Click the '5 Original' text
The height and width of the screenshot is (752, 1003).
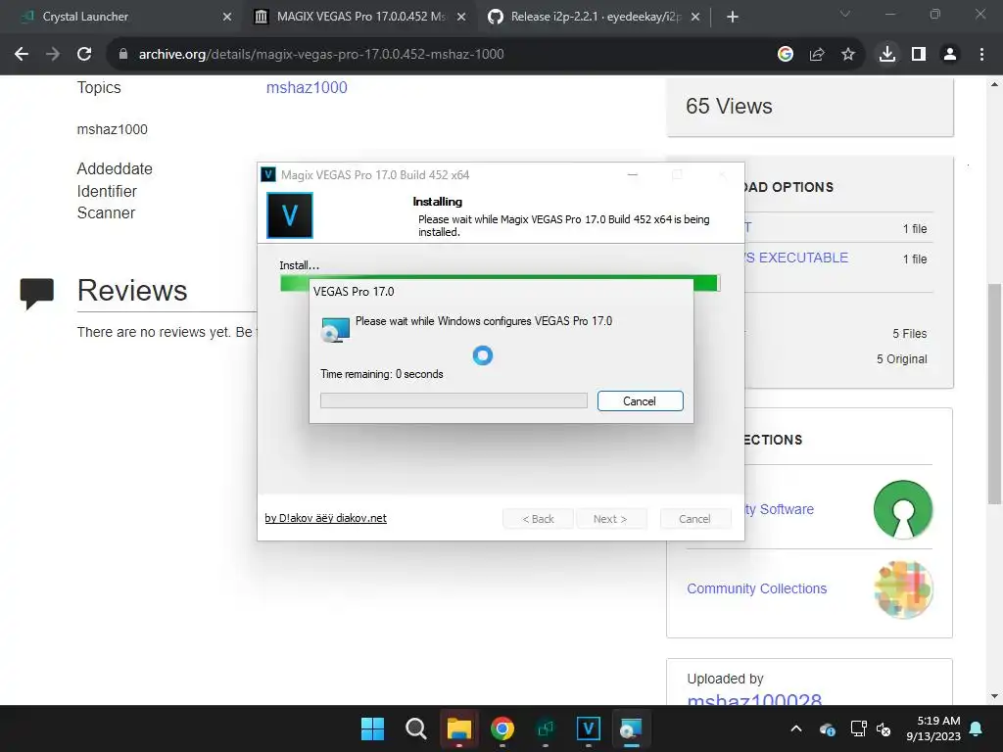[902, 358]
